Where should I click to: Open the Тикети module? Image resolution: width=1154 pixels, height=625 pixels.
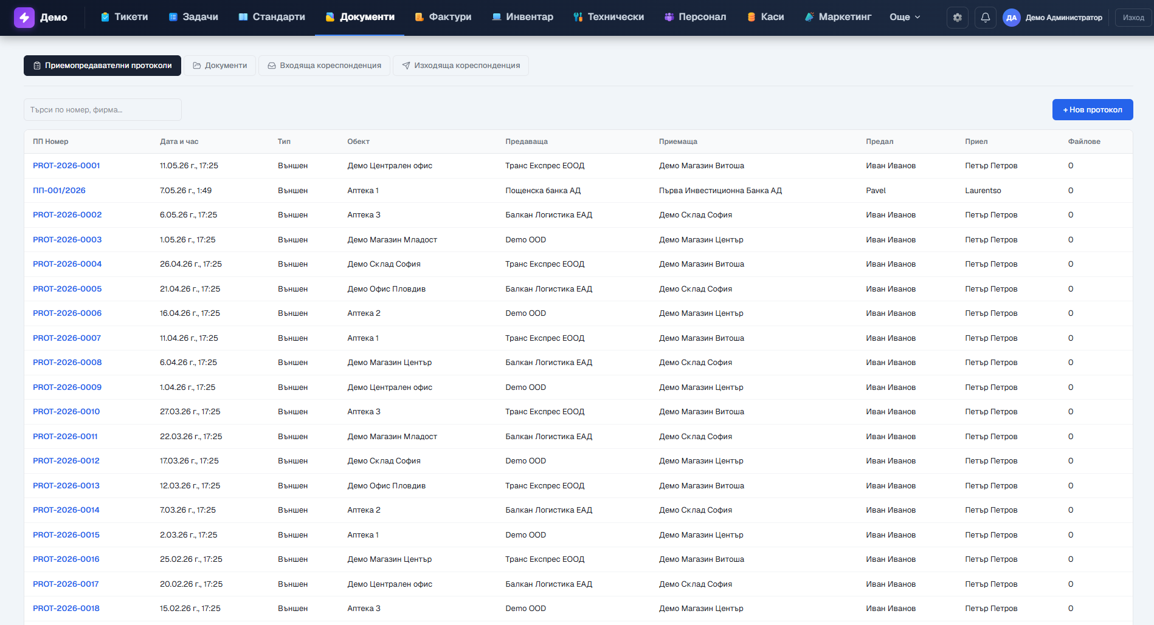click(125, 17)
